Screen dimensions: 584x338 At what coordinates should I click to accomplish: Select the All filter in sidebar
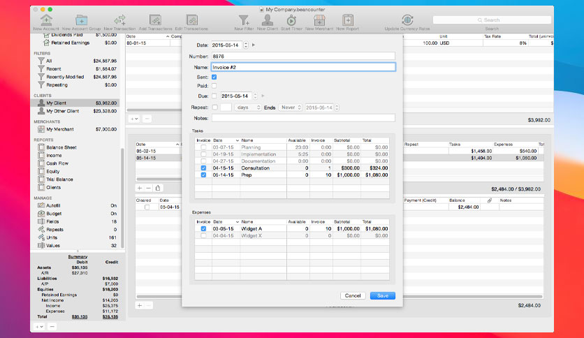(77, 61)
